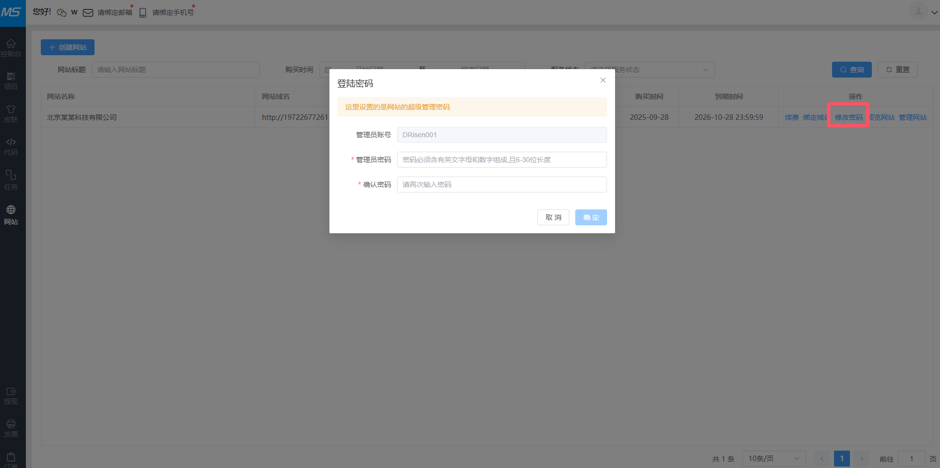Select the 网站 globe icon
The image size is (940, 468).
11,210
